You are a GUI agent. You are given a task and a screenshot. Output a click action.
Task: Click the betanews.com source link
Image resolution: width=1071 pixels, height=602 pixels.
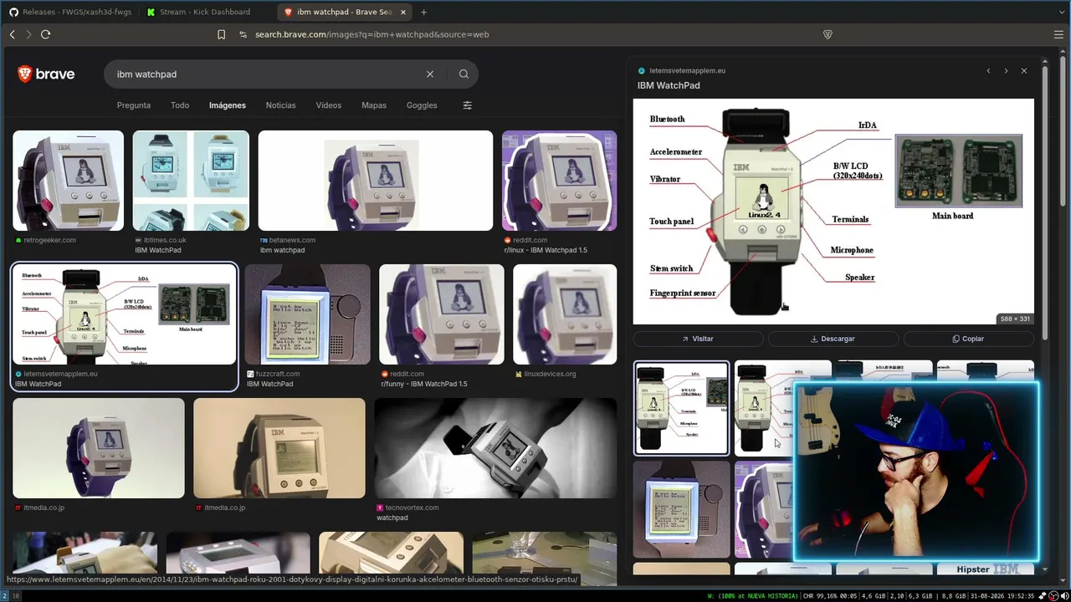[x=292, y=240]
